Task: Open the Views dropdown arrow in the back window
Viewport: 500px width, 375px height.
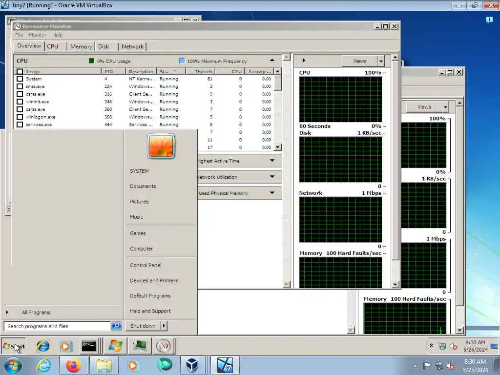Action: point(445,107)
